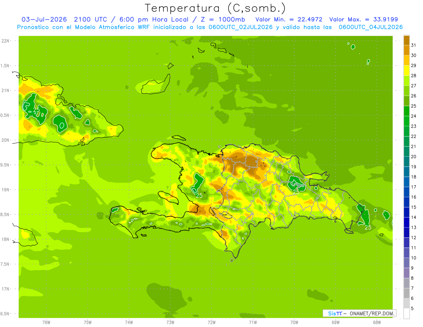
Task: Click the legend label '26'
Action: pyautogui.click(x=413, y=96)
